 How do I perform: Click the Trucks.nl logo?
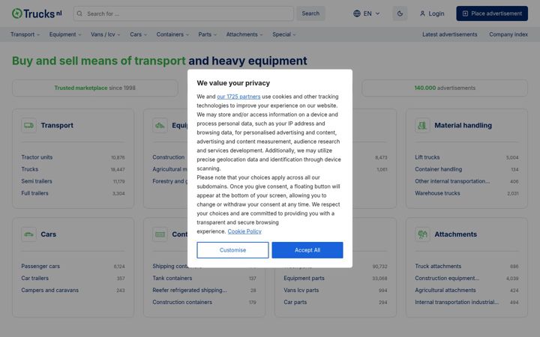tap(37, 13)
